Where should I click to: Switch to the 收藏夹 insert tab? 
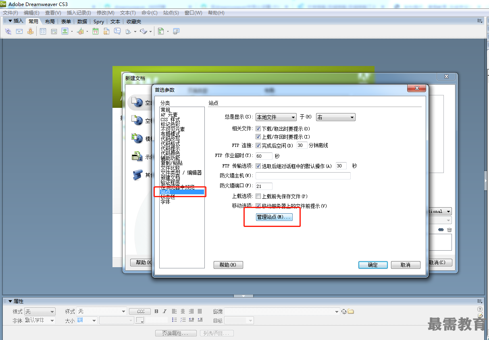[134, 22]
